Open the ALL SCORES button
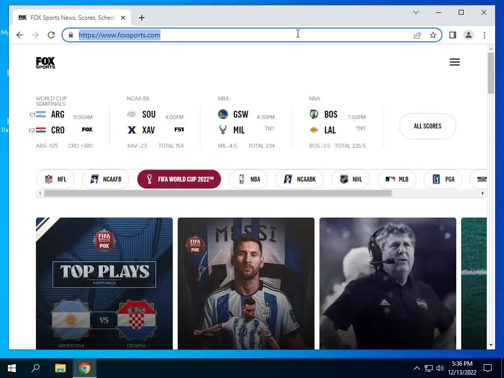504x378 pixels. [x=428, y=126]
